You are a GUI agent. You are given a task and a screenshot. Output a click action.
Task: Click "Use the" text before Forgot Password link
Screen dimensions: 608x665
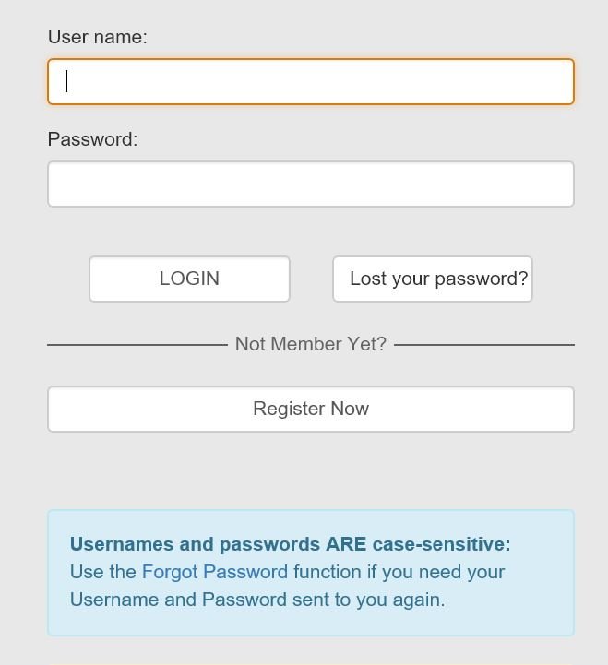pyautogui.click(x=103, y=572)
